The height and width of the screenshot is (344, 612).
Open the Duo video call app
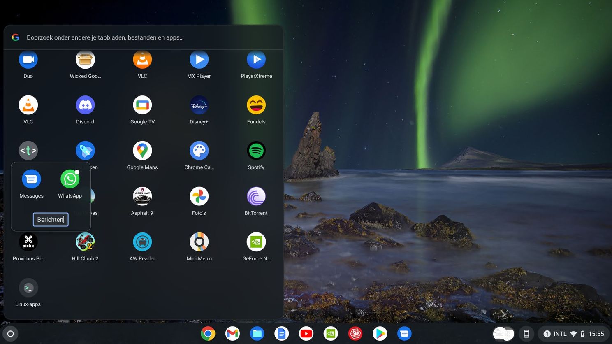pyautogui.click(x=28, y=60)
